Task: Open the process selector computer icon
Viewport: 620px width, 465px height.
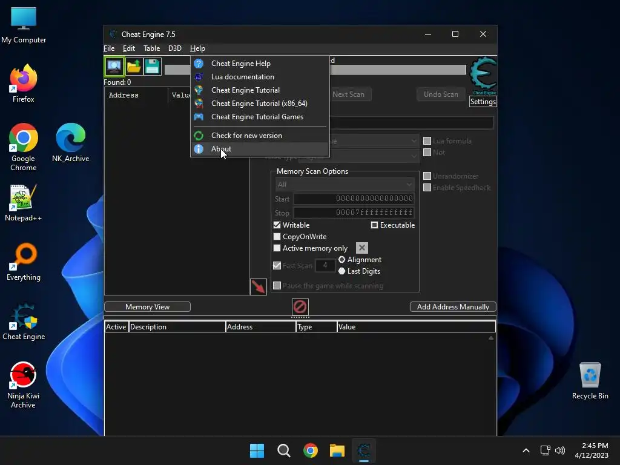Action: coord(114,67)
